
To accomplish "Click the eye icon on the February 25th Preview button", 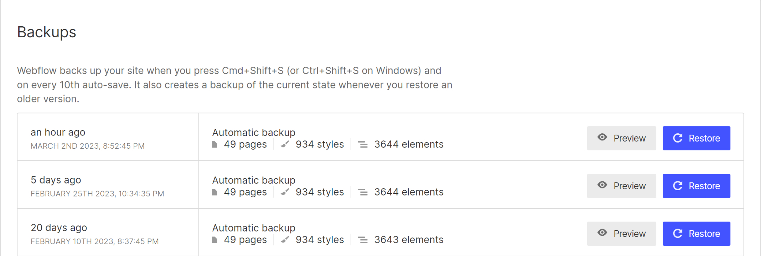I will pos(602,186).
